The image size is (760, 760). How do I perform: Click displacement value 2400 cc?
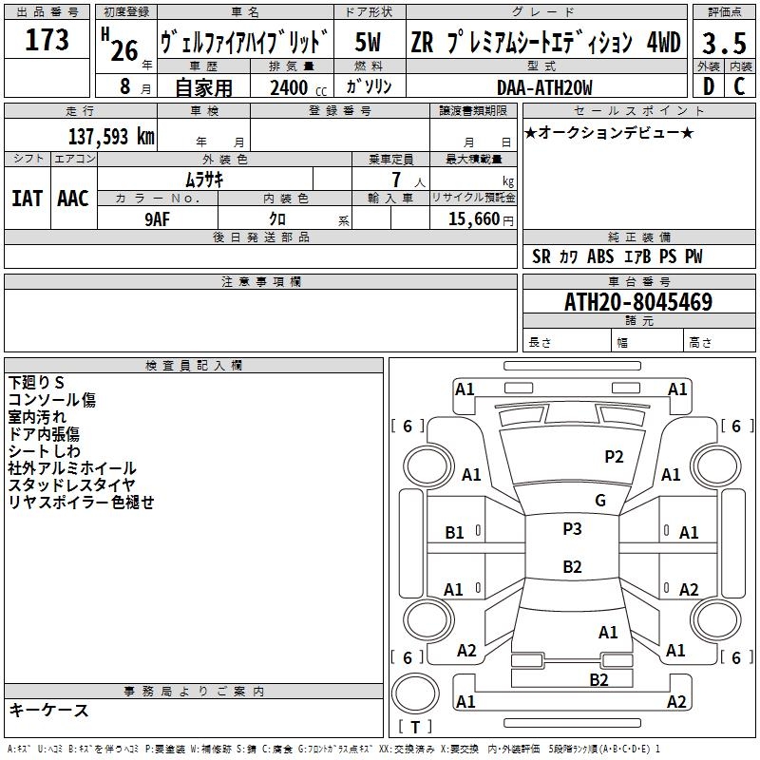tap(298, 87)
